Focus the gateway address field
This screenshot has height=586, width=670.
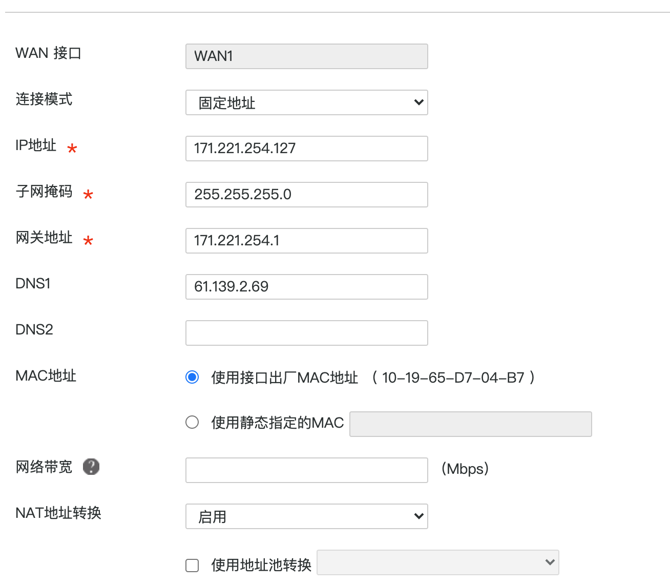tap(306, 241)
